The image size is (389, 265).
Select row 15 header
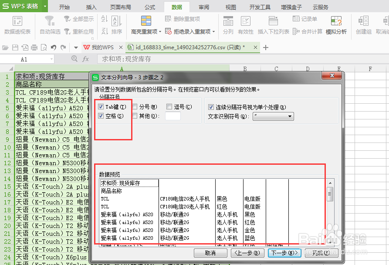pos(7,187)
